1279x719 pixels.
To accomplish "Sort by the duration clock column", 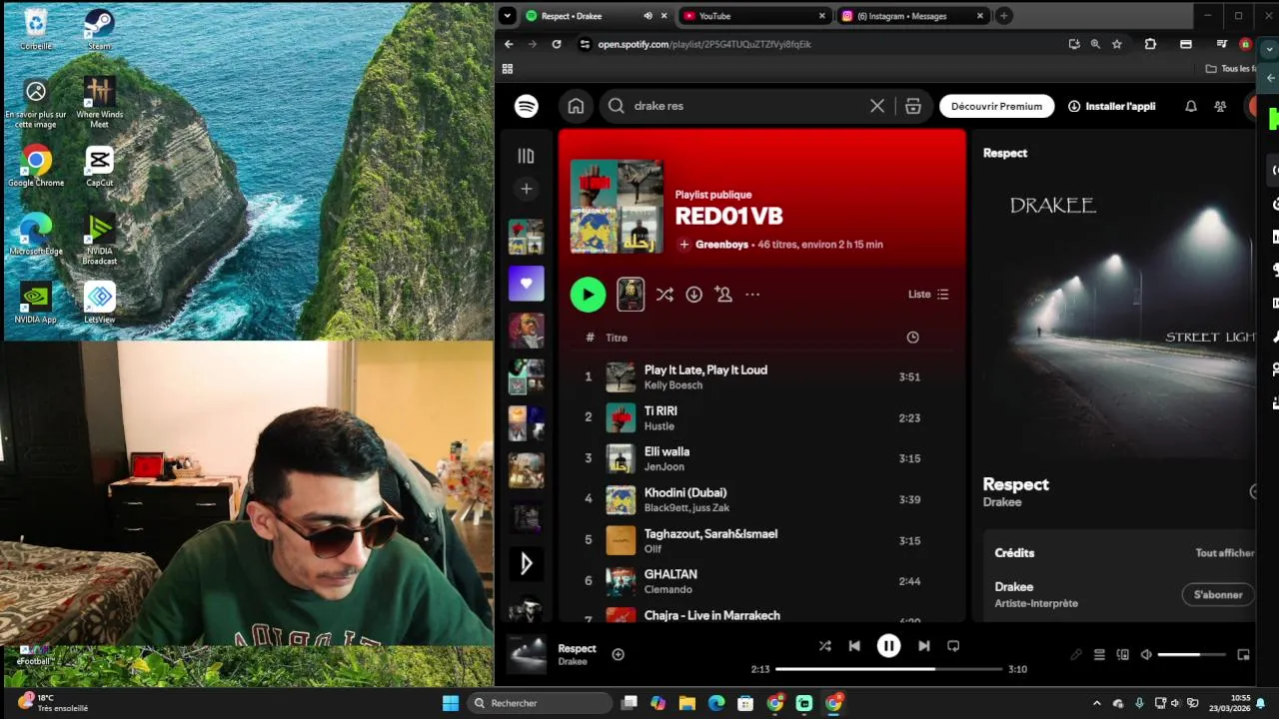I will click(x=912, y=338).
